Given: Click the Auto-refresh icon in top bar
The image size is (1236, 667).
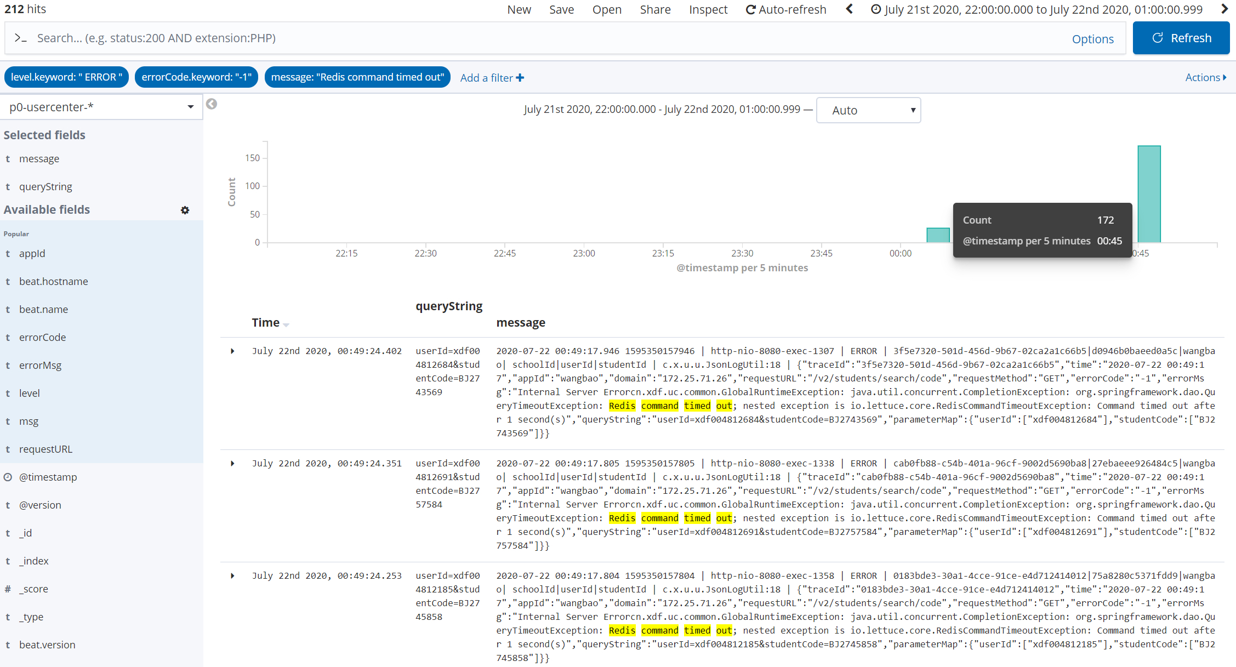Looking at the screenshot, I should click(751, 9).
